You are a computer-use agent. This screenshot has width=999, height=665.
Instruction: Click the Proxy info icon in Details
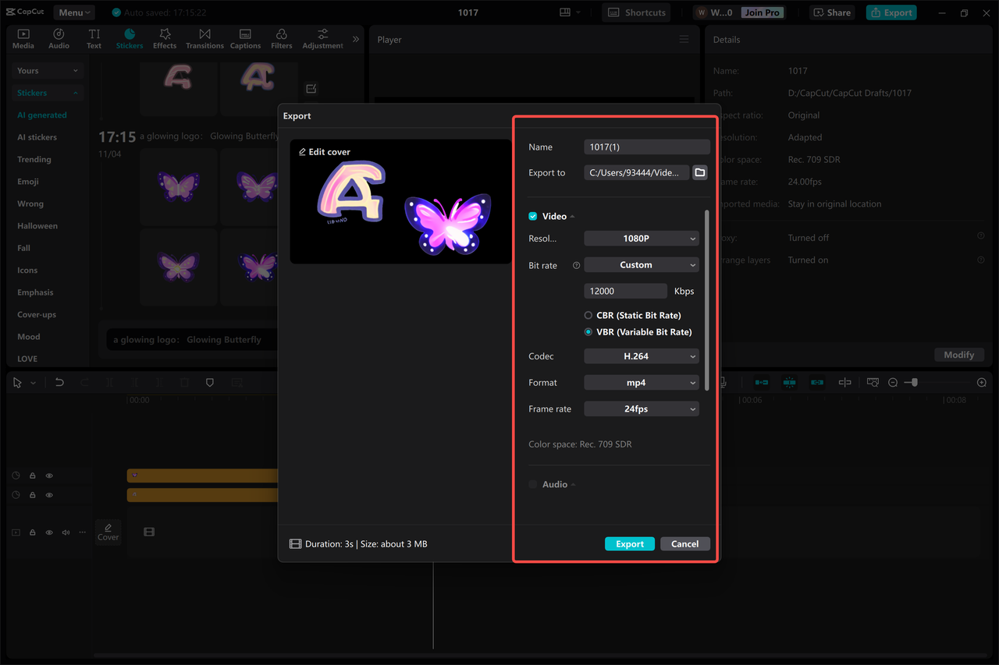981,236
